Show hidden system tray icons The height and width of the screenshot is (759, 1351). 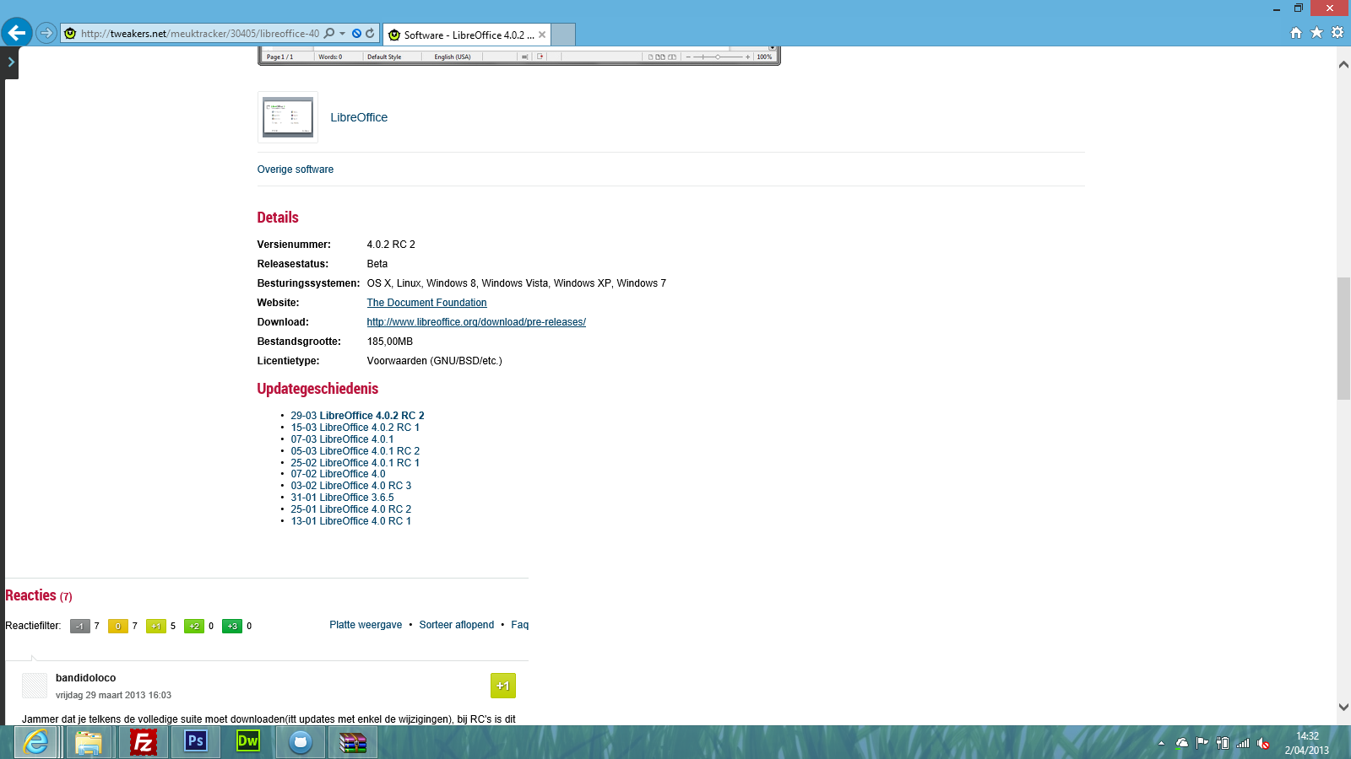1162,743
